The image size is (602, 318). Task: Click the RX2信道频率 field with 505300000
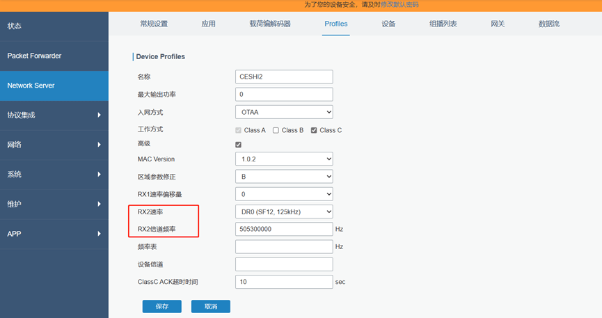[284, 230]
